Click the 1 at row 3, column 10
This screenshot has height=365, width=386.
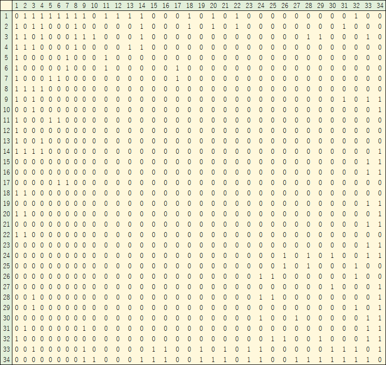click(x=94, y=37)
